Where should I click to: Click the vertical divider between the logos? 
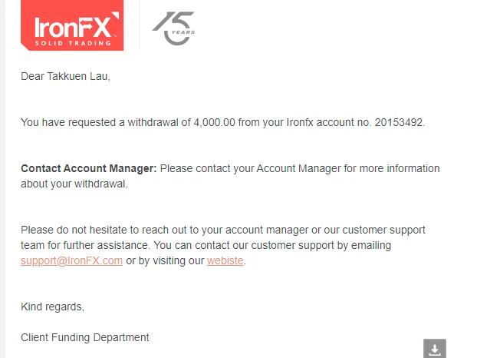pos(139,27)
